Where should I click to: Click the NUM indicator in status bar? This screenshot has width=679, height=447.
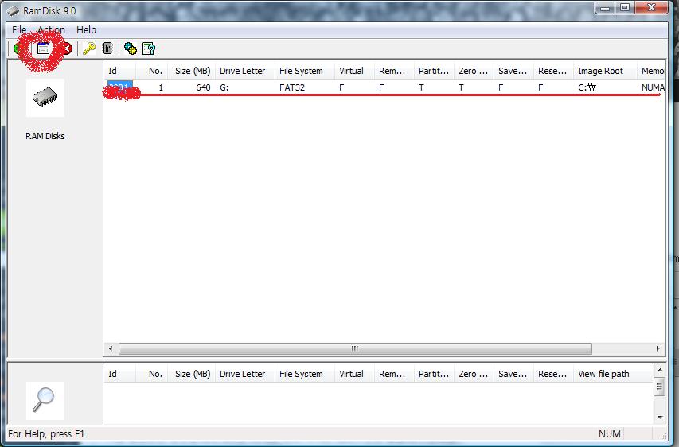click(x=609, y=433)
